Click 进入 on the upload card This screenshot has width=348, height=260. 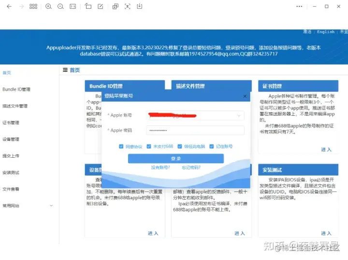[x=240, y=233]
